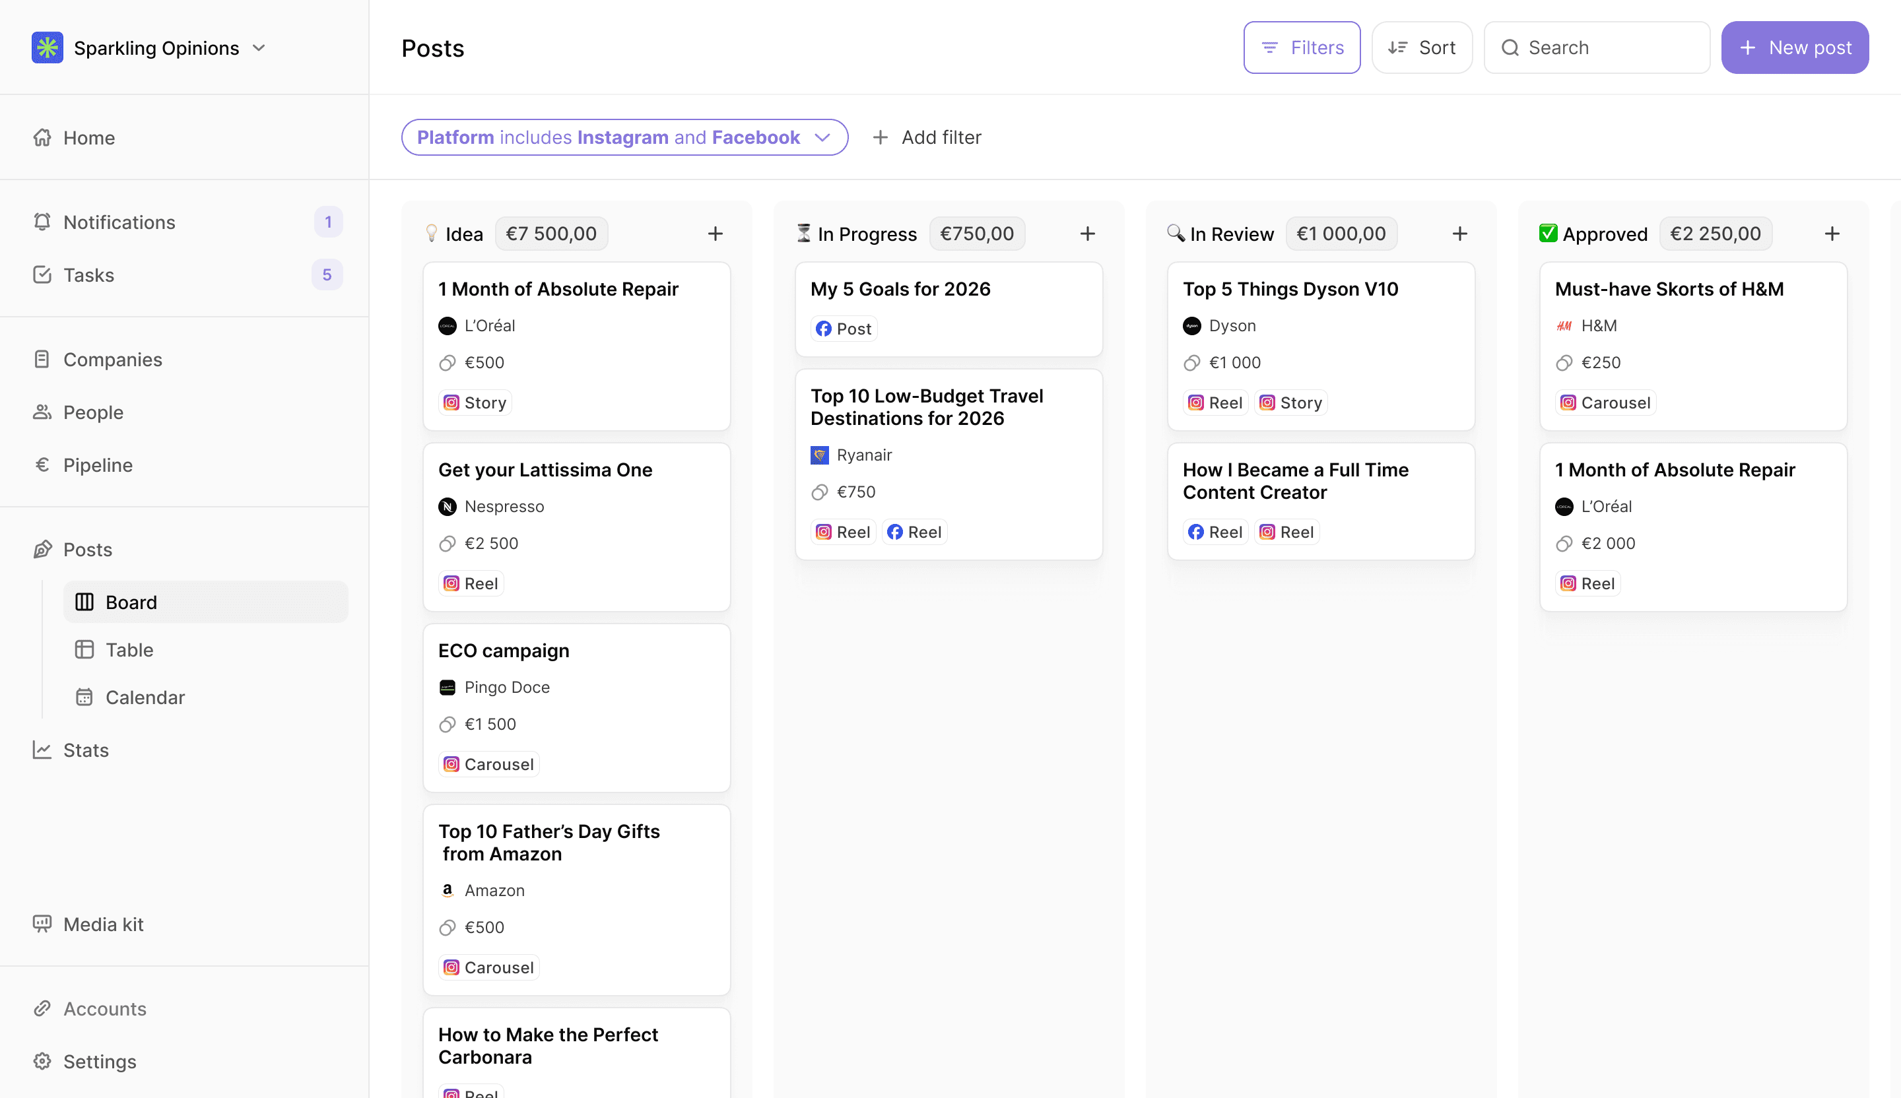Screen dimensions: 1901x1098
Task: Open the Filters panel
Action: [x=1301, y=47]
